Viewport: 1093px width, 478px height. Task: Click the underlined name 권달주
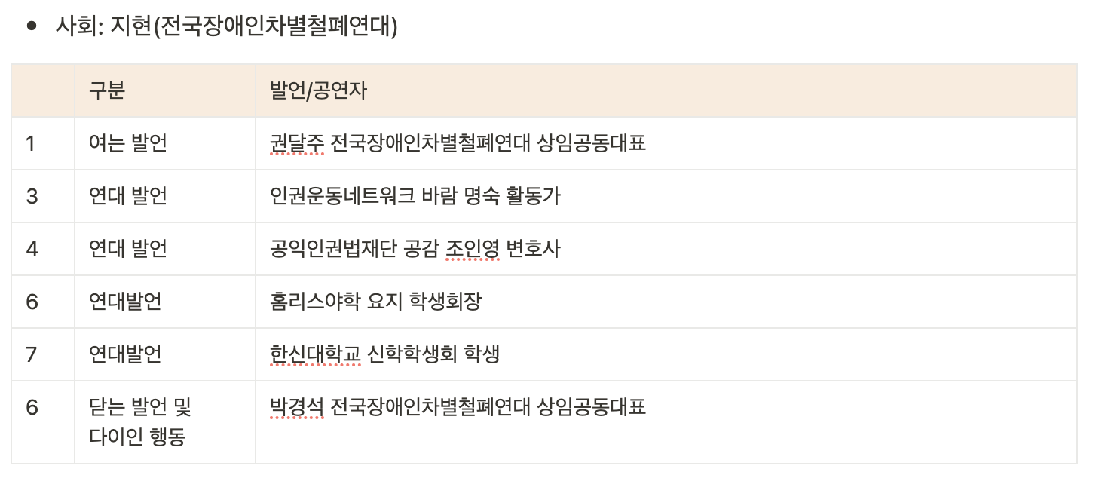pyautogui.click(x=297, y=143)
